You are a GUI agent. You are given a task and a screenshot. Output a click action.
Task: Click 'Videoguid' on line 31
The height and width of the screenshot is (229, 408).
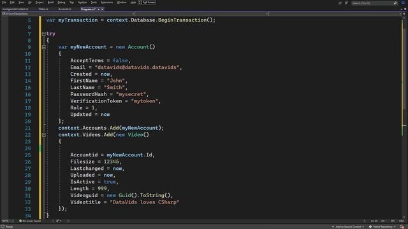[84, 195]
